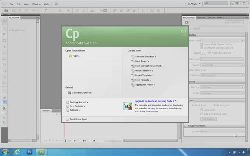Open the On Exit action dropdown
The width and height of the screenshot is (250, 156).
pos(222,93)
